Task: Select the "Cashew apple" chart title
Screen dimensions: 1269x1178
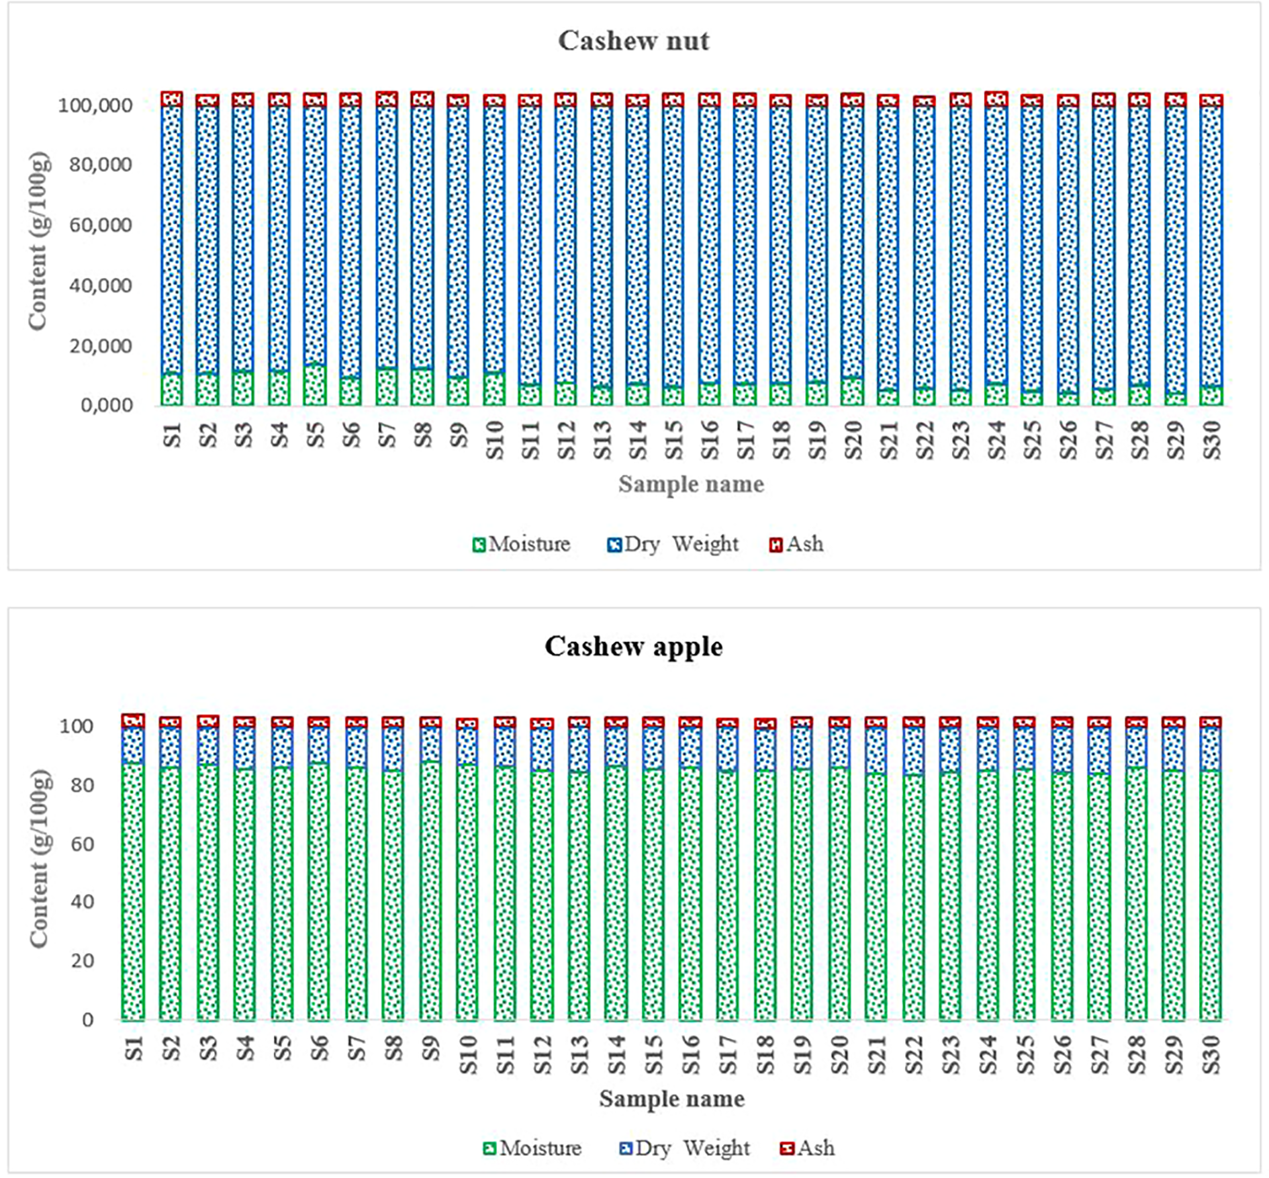Action: [x=633, y=646]
